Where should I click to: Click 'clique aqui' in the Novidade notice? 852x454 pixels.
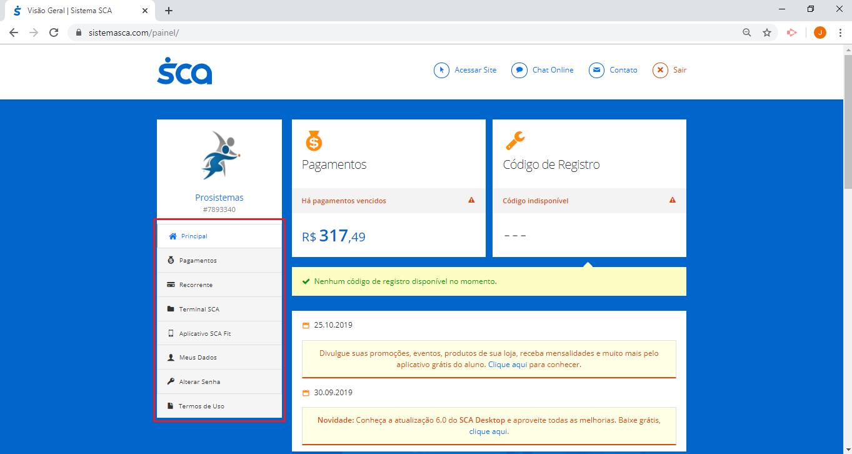(x=488, y=431)
